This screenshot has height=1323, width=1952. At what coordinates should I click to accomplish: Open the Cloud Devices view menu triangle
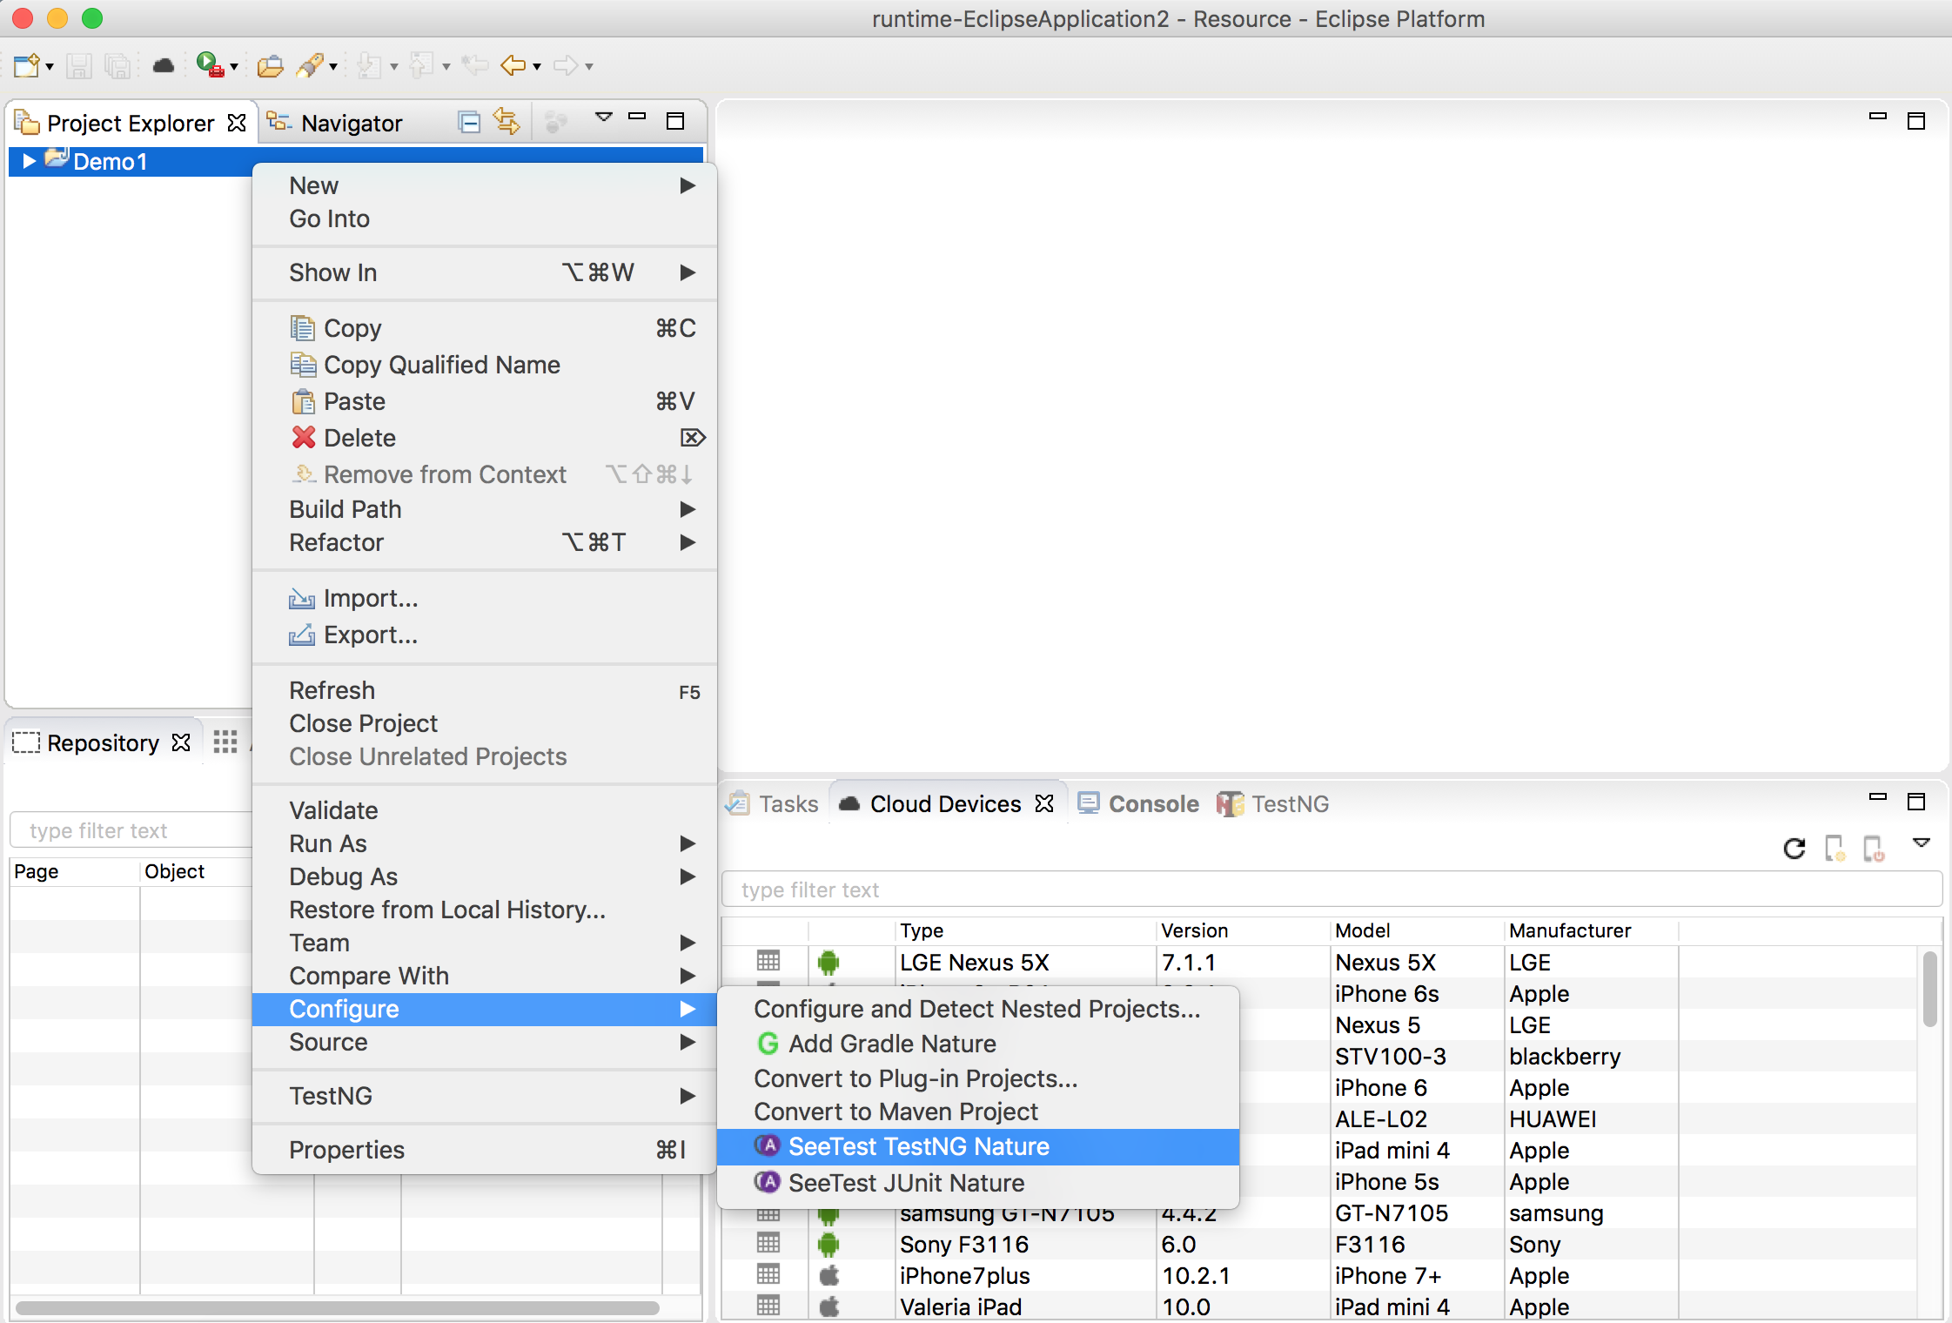pyautogui.click(x=1922, y=843)
